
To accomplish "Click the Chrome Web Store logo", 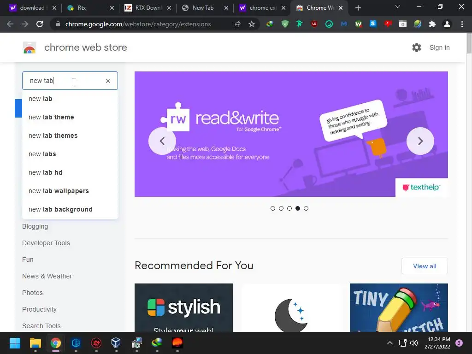I will pos(29,47).
